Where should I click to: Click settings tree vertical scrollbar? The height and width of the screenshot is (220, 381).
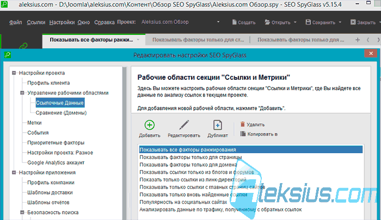(125, 143)
